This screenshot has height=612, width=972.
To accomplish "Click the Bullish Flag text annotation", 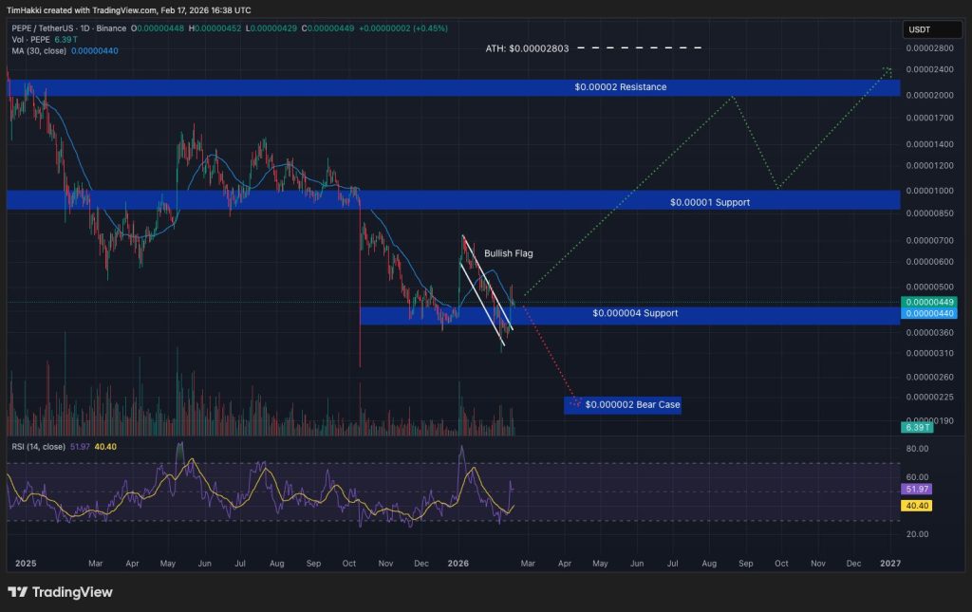I will tap(511, 254).
